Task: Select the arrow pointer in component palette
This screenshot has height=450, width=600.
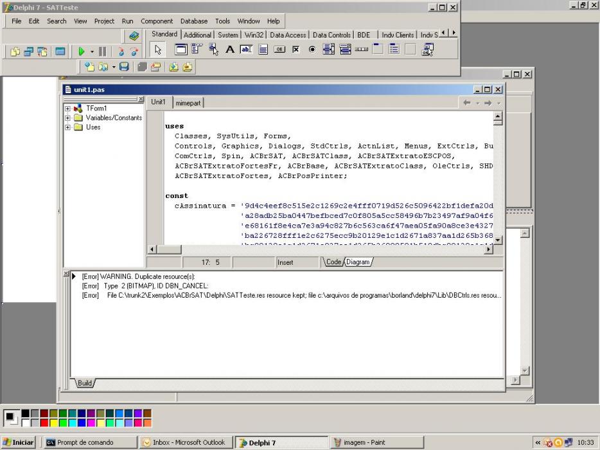Action: point(157,50)
